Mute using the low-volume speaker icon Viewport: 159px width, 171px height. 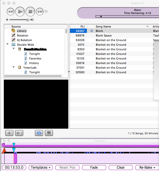point(7,20)
